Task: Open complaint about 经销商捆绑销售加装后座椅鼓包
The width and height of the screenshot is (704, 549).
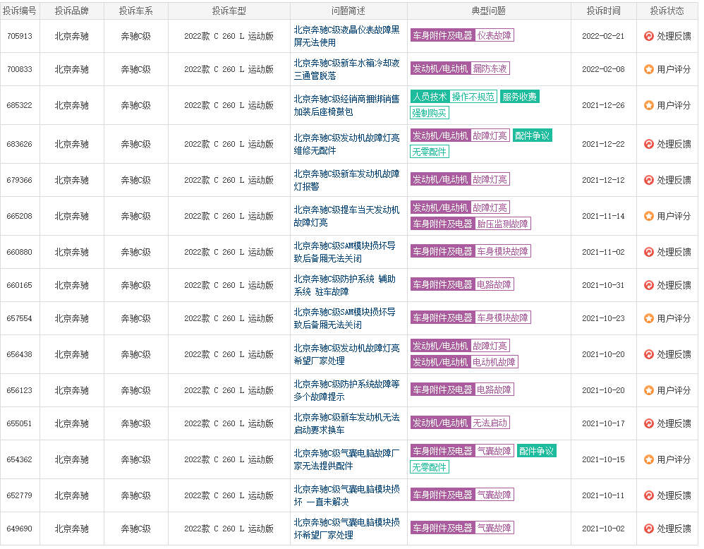Action: (346, 105)
